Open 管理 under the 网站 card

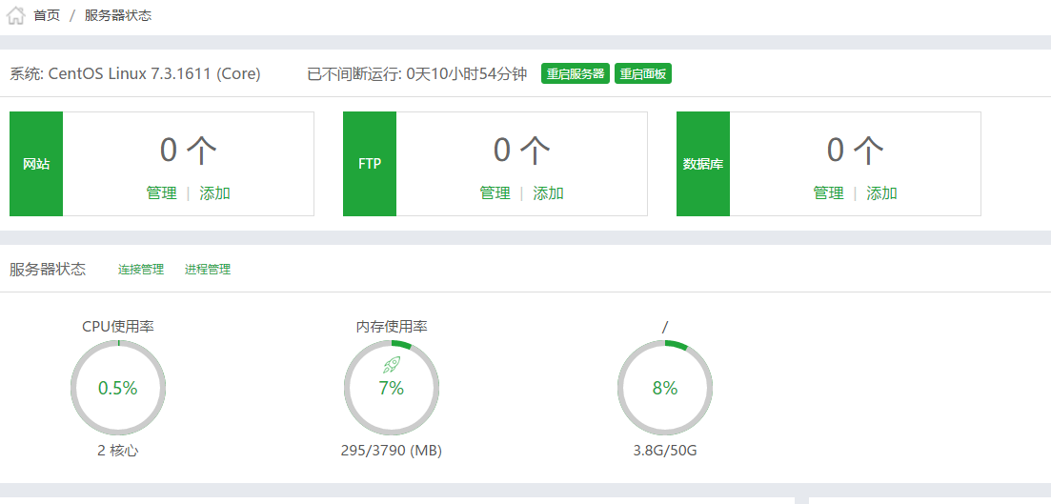click(x=162, y=193)
